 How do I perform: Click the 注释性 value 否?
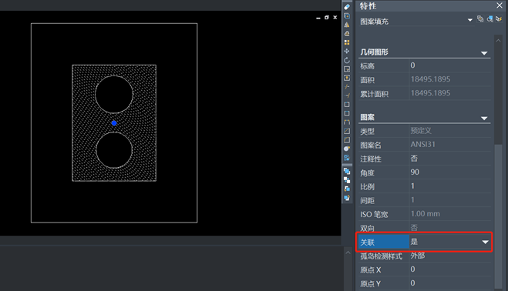coord(414,159)
